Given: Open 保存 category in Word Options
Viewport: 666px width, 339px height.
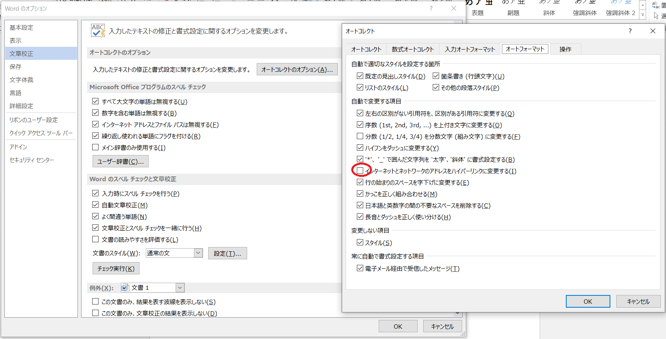Looking at the screenshot, I should pos(41,67).
